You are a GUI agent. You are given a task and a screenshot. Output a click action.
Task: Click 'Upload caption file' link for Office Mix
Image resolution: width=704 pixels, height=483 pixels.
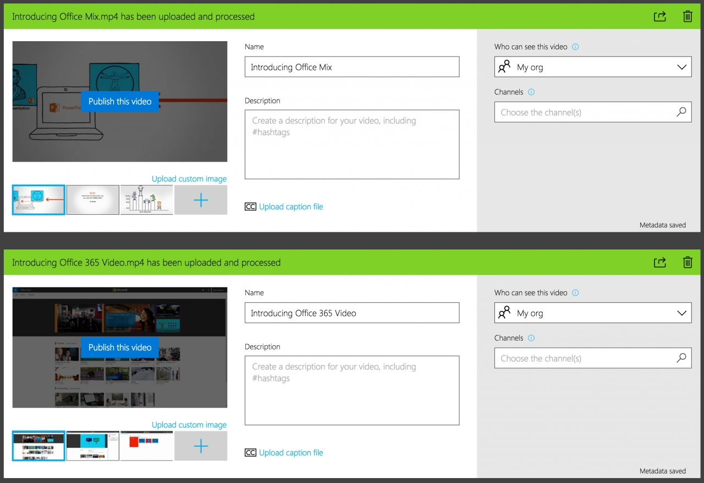tap(291, 207)
